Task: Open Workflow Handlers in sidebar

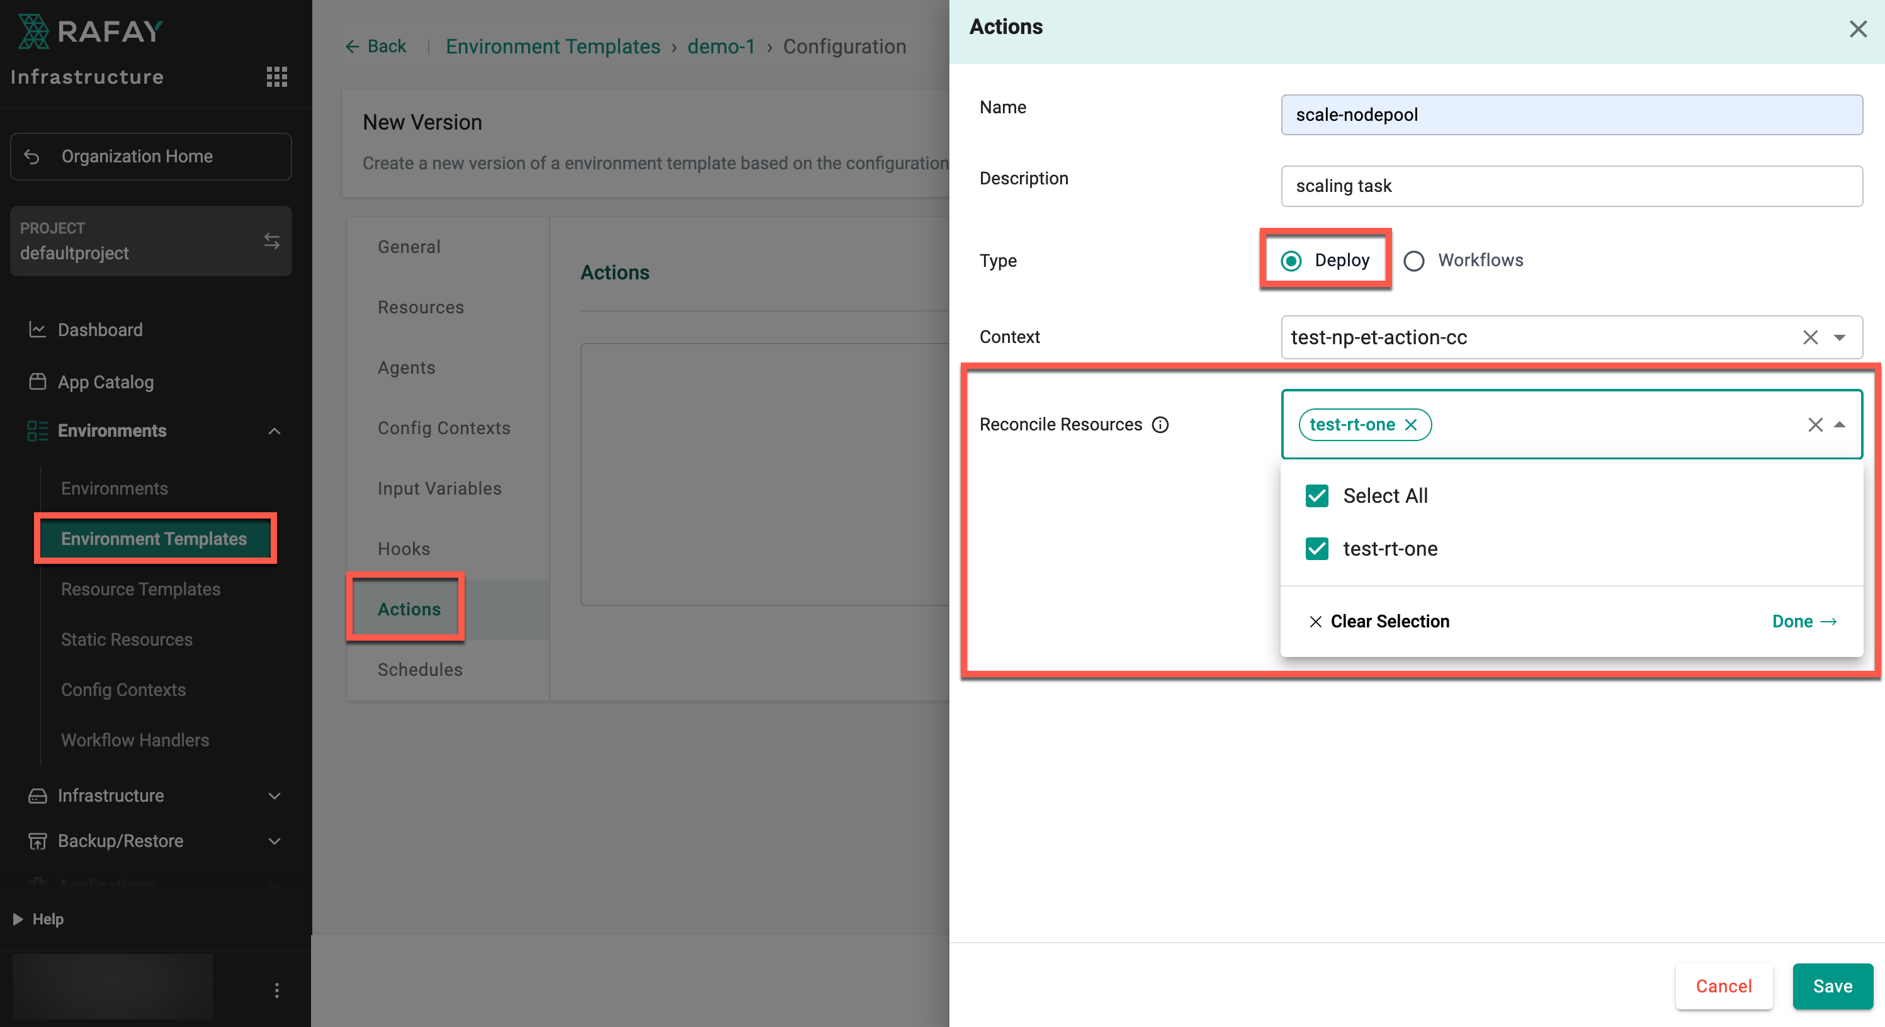Action: (135, 741)
